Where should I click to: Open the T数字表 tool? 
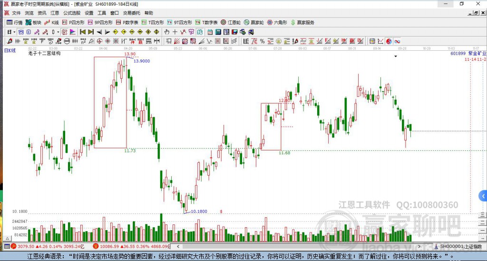point(206,22)
